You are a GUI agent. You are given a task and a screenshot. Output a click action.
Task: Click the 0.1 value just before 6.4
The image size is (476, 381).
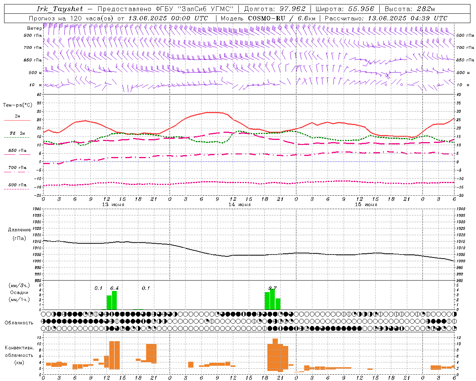98,288
